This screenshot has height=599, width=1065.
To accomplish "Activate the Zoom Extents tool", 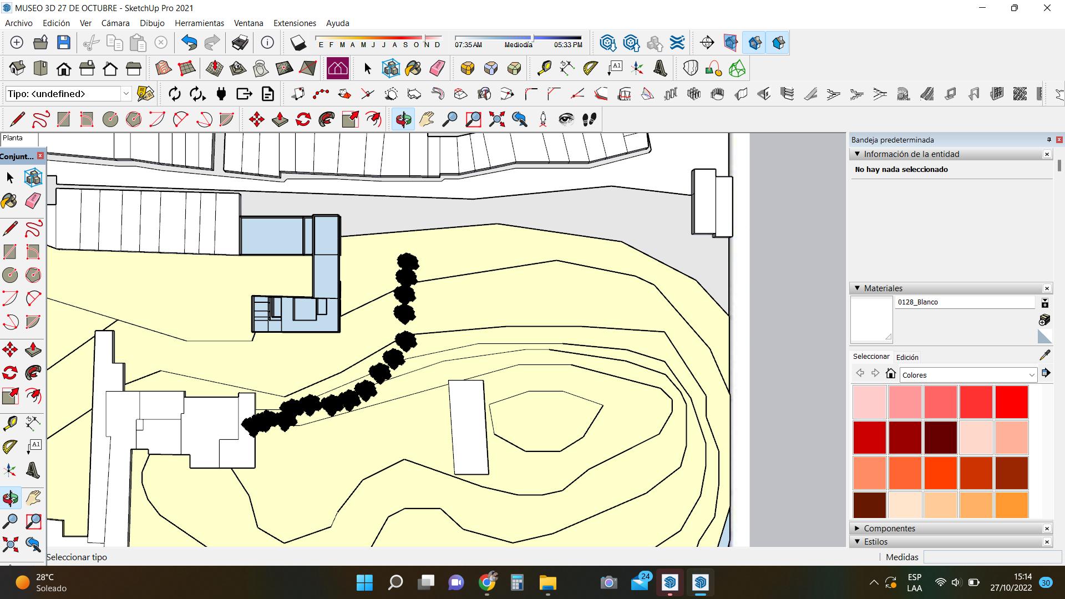I will pyautogui.click(x=496, y=119).
